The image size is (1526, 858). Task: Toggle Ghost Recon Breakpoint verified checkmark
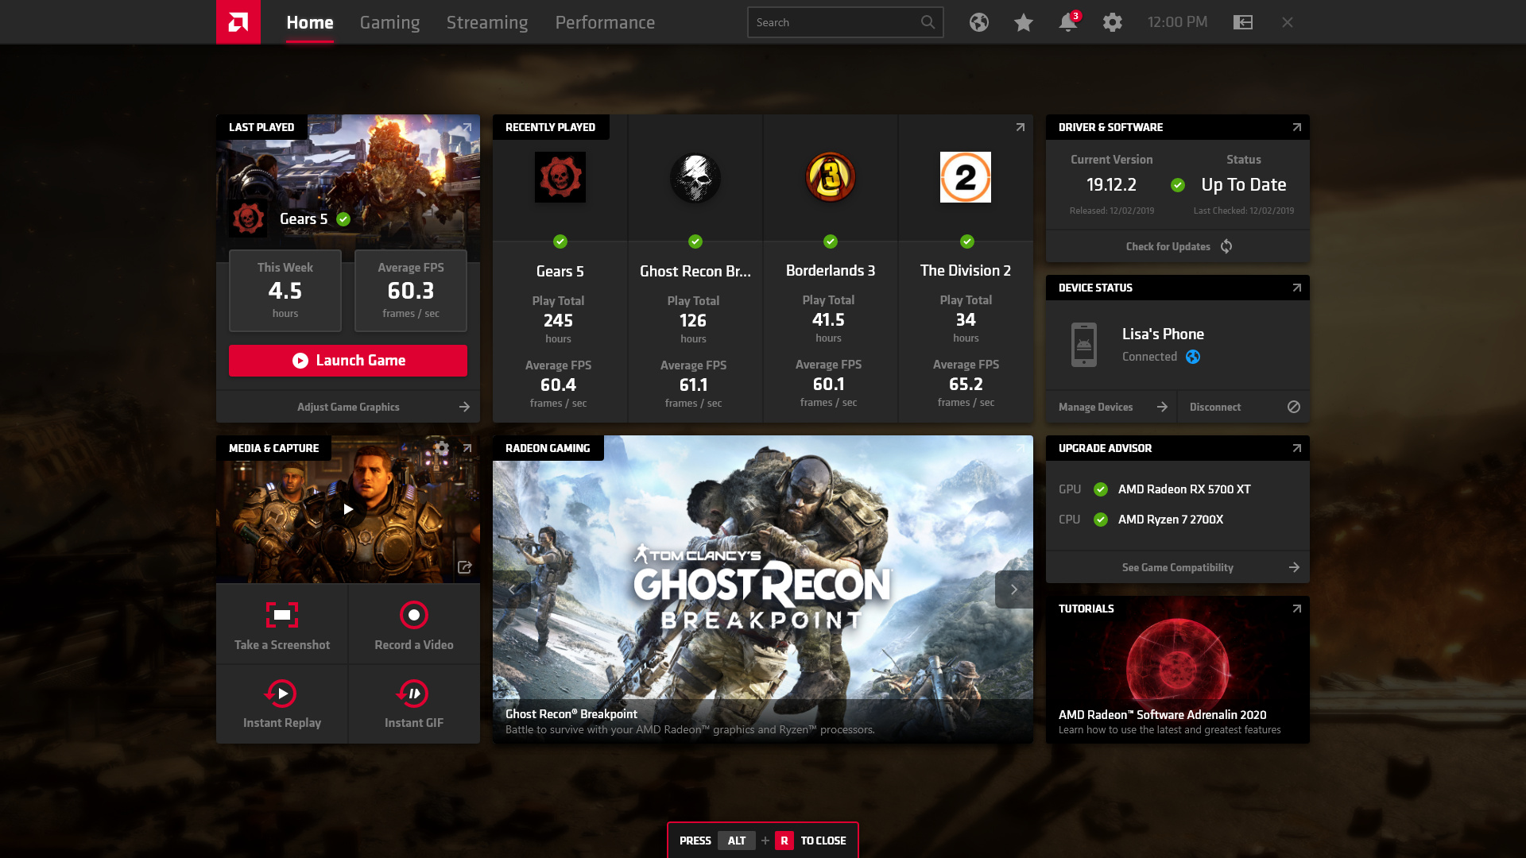695,241
